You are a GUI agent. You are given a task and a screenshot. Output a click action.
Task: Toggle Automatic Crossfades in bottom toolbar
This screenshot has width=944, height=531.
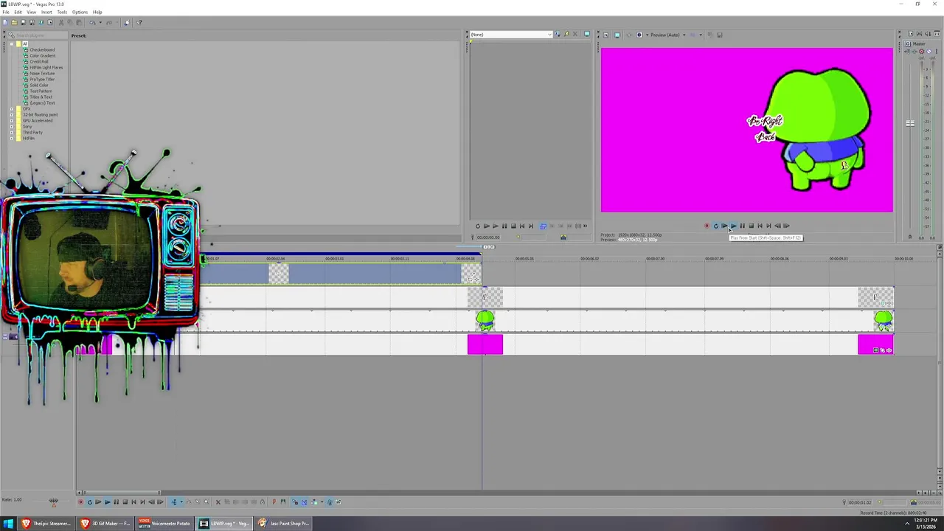[304, 502]
